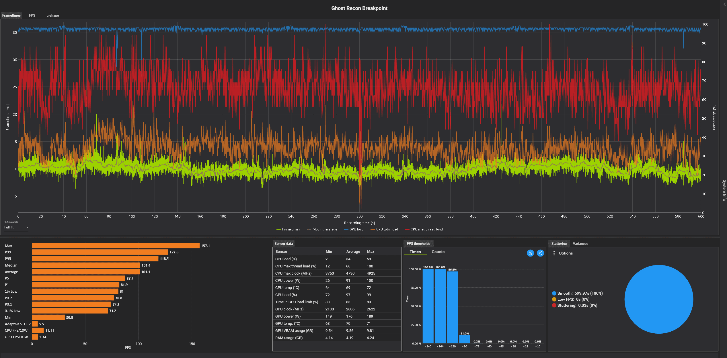
Task: Toggle percentage display in FPS thresholds
Action: (530, 253)
